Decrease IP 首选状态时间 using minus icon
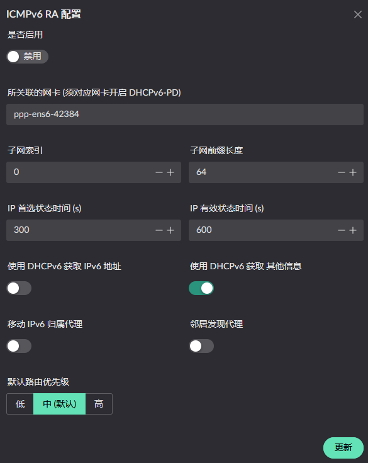Viewport: 368px width, 463px height. pos(159,230)
